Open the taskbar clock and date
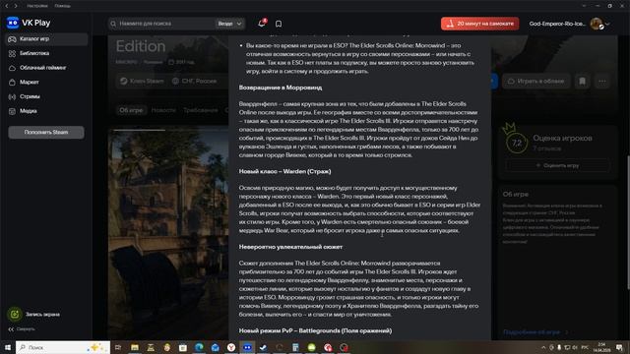Image resolution: width=630 pixels, height=354 pixels. tap(601, 347)
